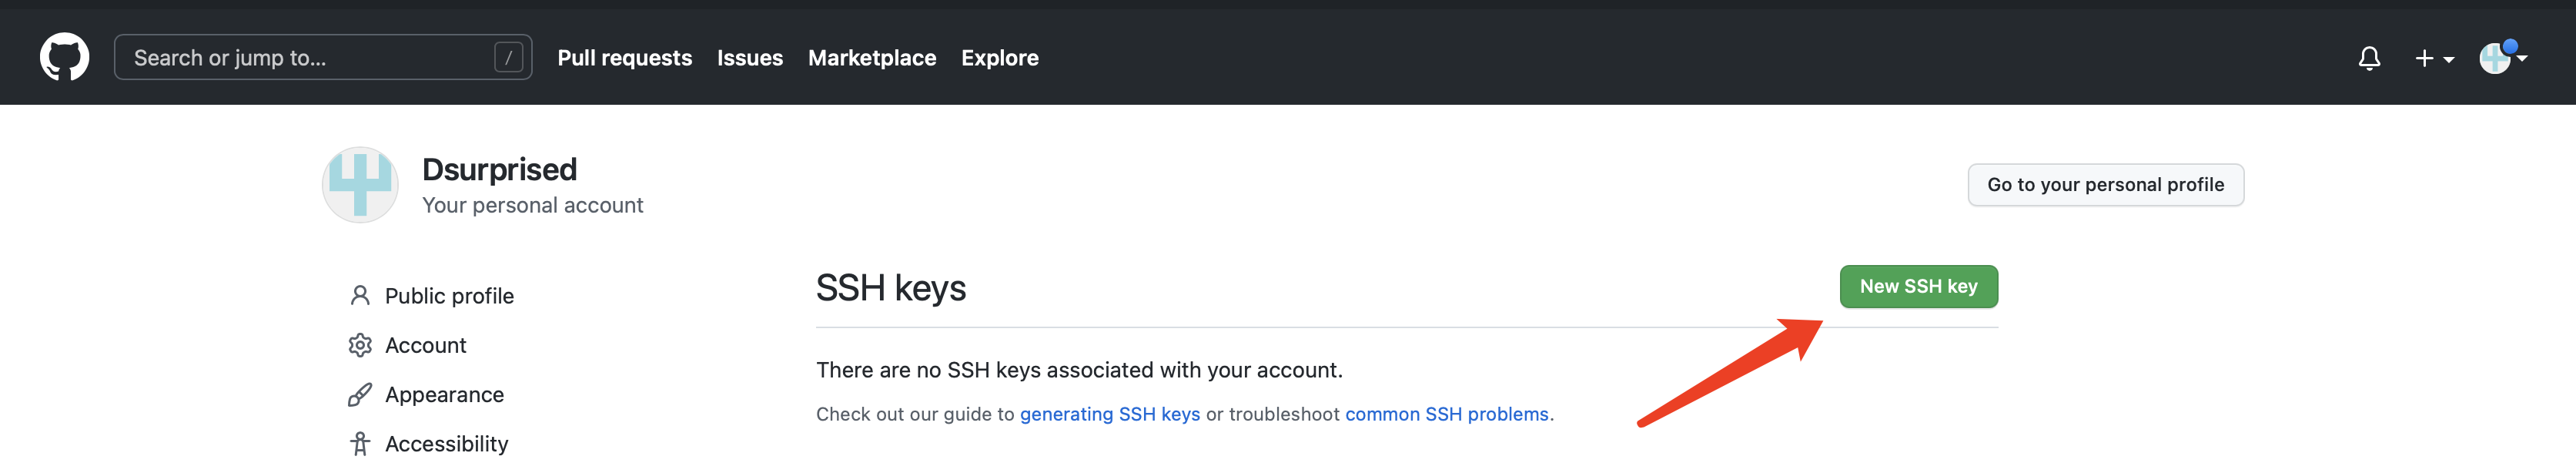
Task: Open Marketplace from the header
Action: pos(871,58)
